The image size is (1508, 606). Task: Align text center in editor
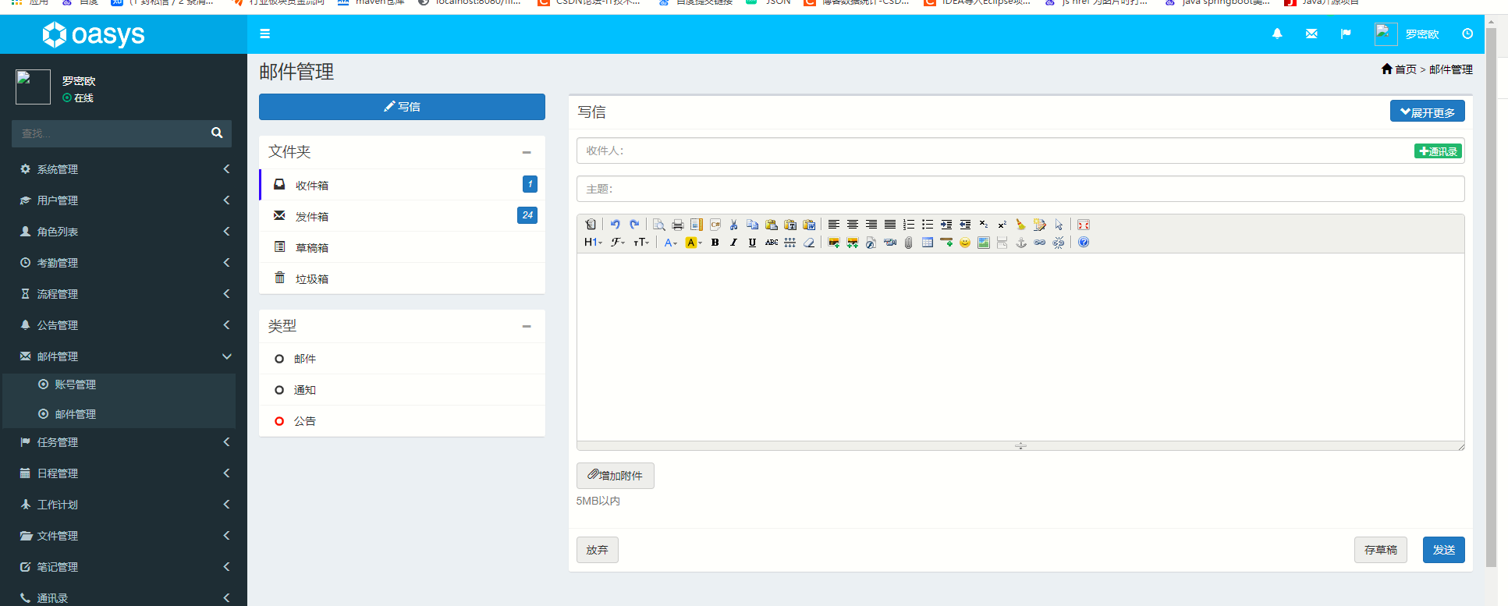[x=853, y=225]
